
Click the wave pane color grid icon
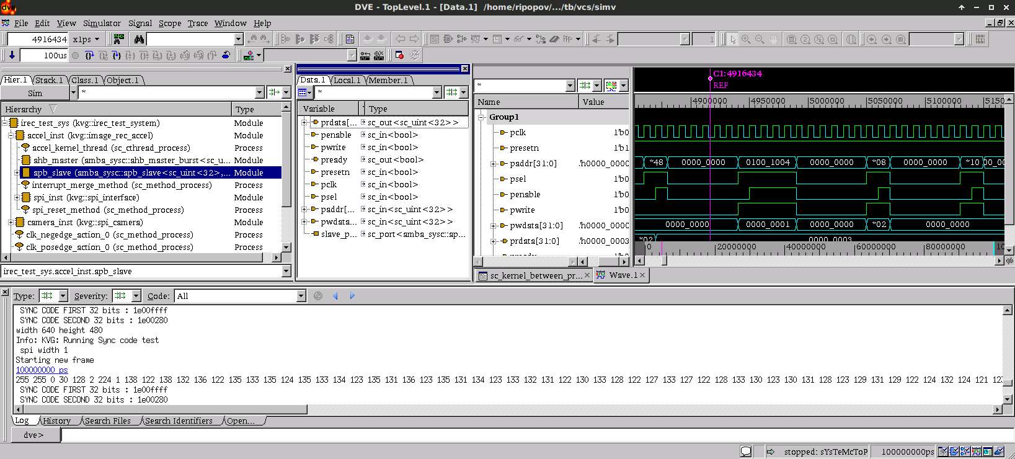[611, 86]
